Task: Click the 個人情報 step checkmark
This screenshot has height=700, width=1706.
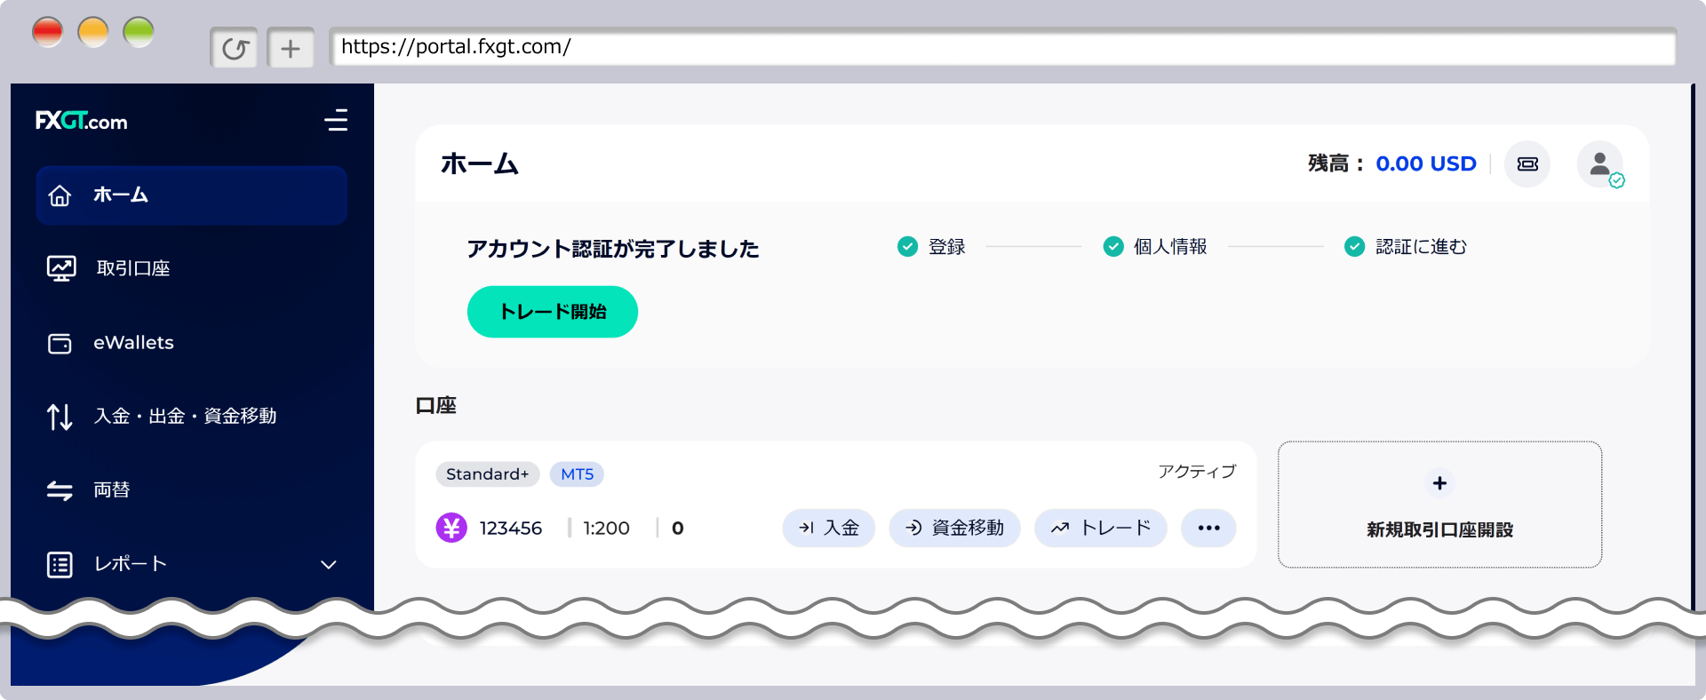Action: (1113, 246)
